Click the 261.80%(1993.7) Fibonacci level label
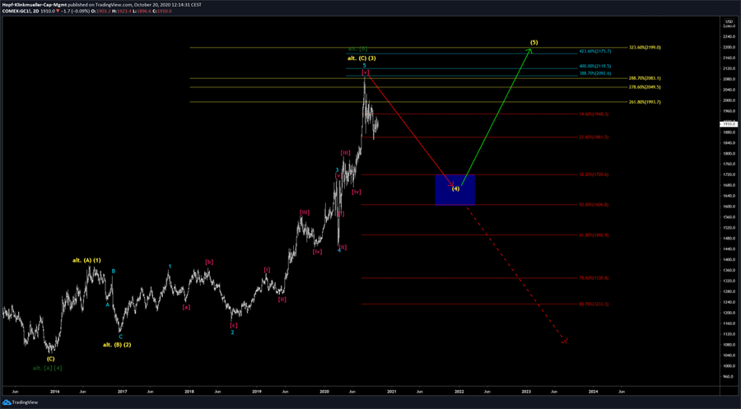 644,102
